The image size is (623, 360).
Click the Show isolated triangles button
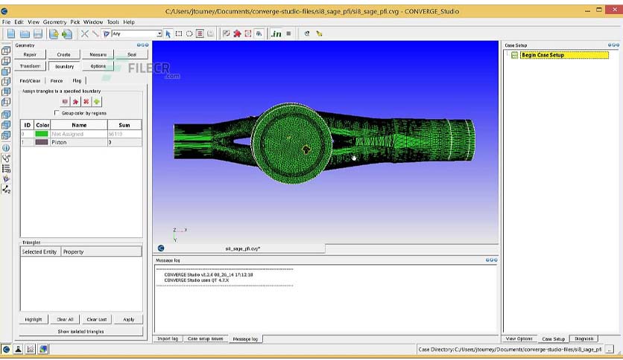click(81, 331)
